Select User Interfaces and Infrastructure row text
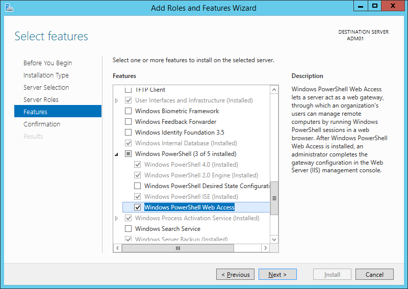This screenshot has width=408, height=289. coord(194,100)
